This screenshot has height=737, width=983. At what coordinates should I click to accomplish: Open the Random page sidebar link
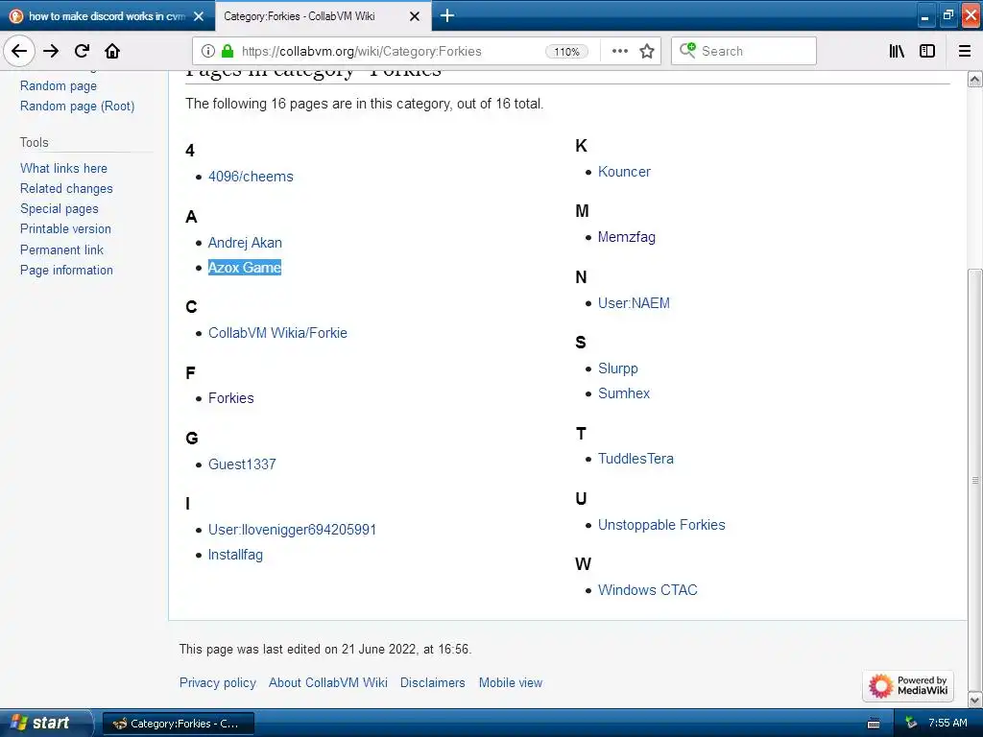[59, 85]
